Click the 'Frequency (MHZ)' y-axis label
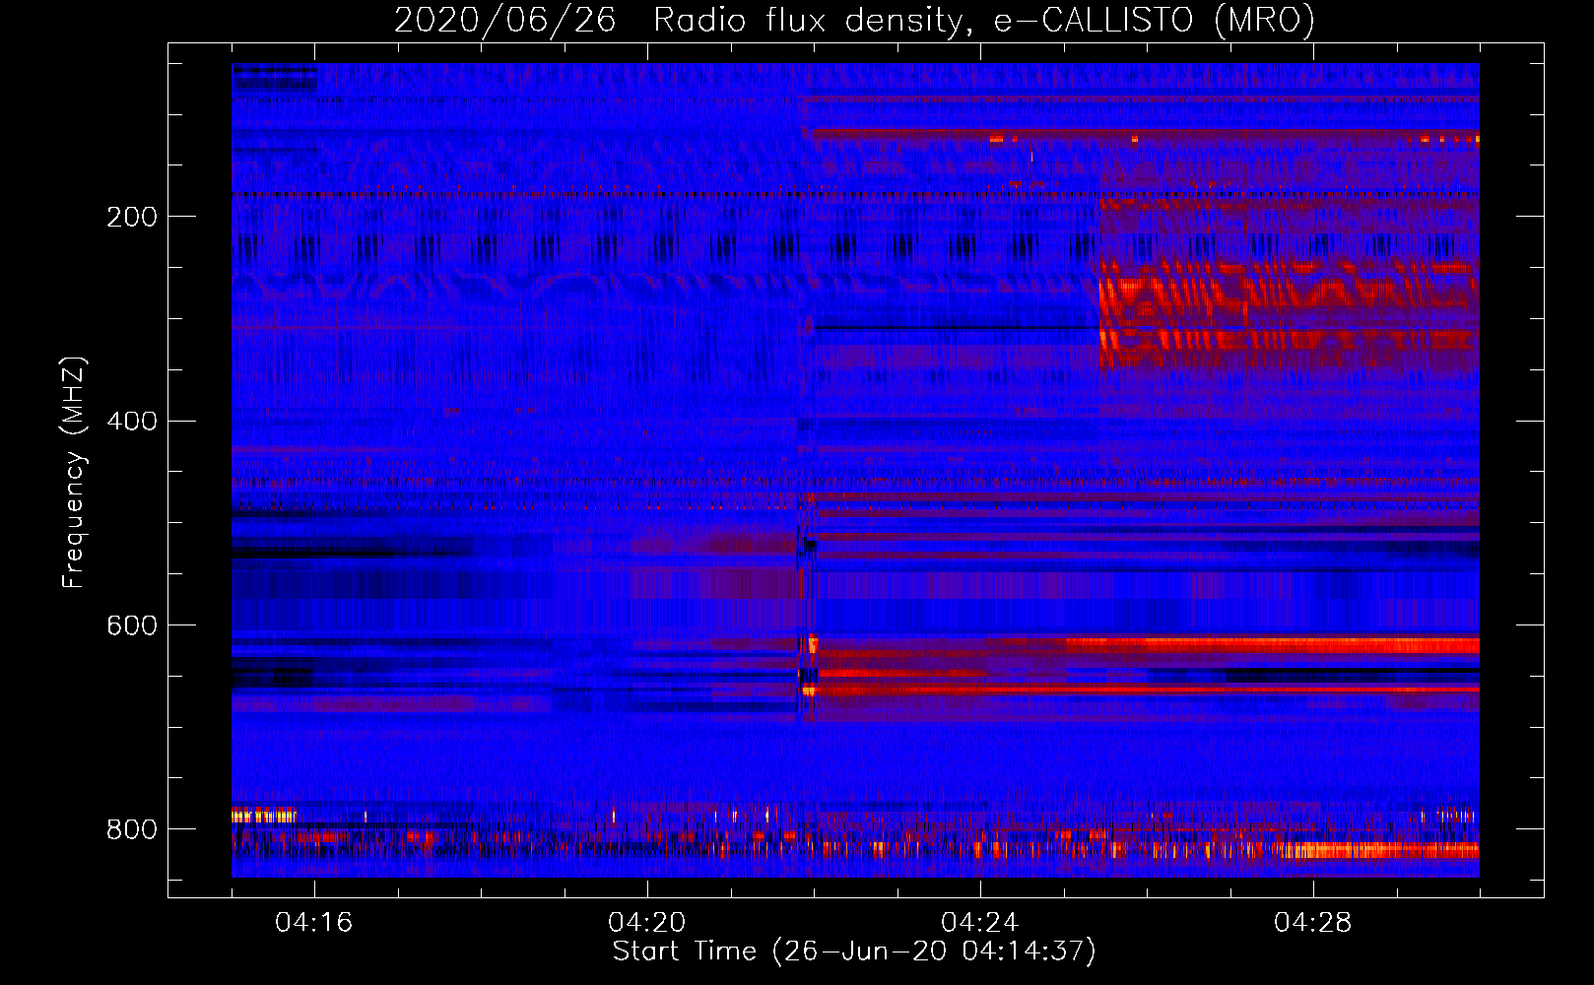Screen dimensions: 1594x985 74,472
